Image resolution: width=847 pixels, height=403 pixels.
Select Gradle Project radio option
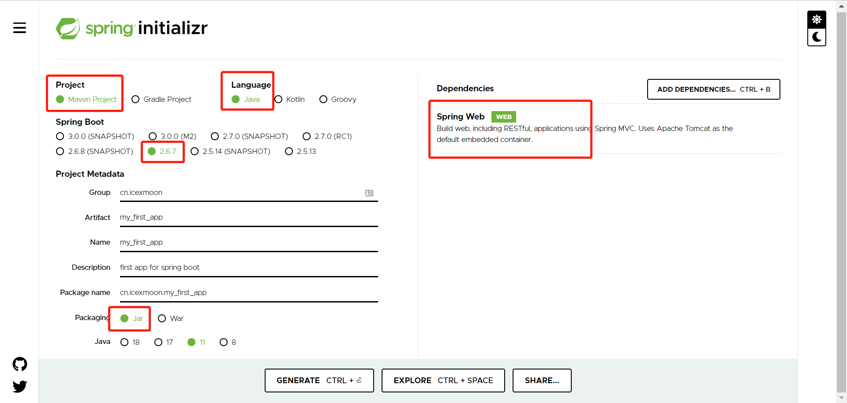[x=161, y=99]
